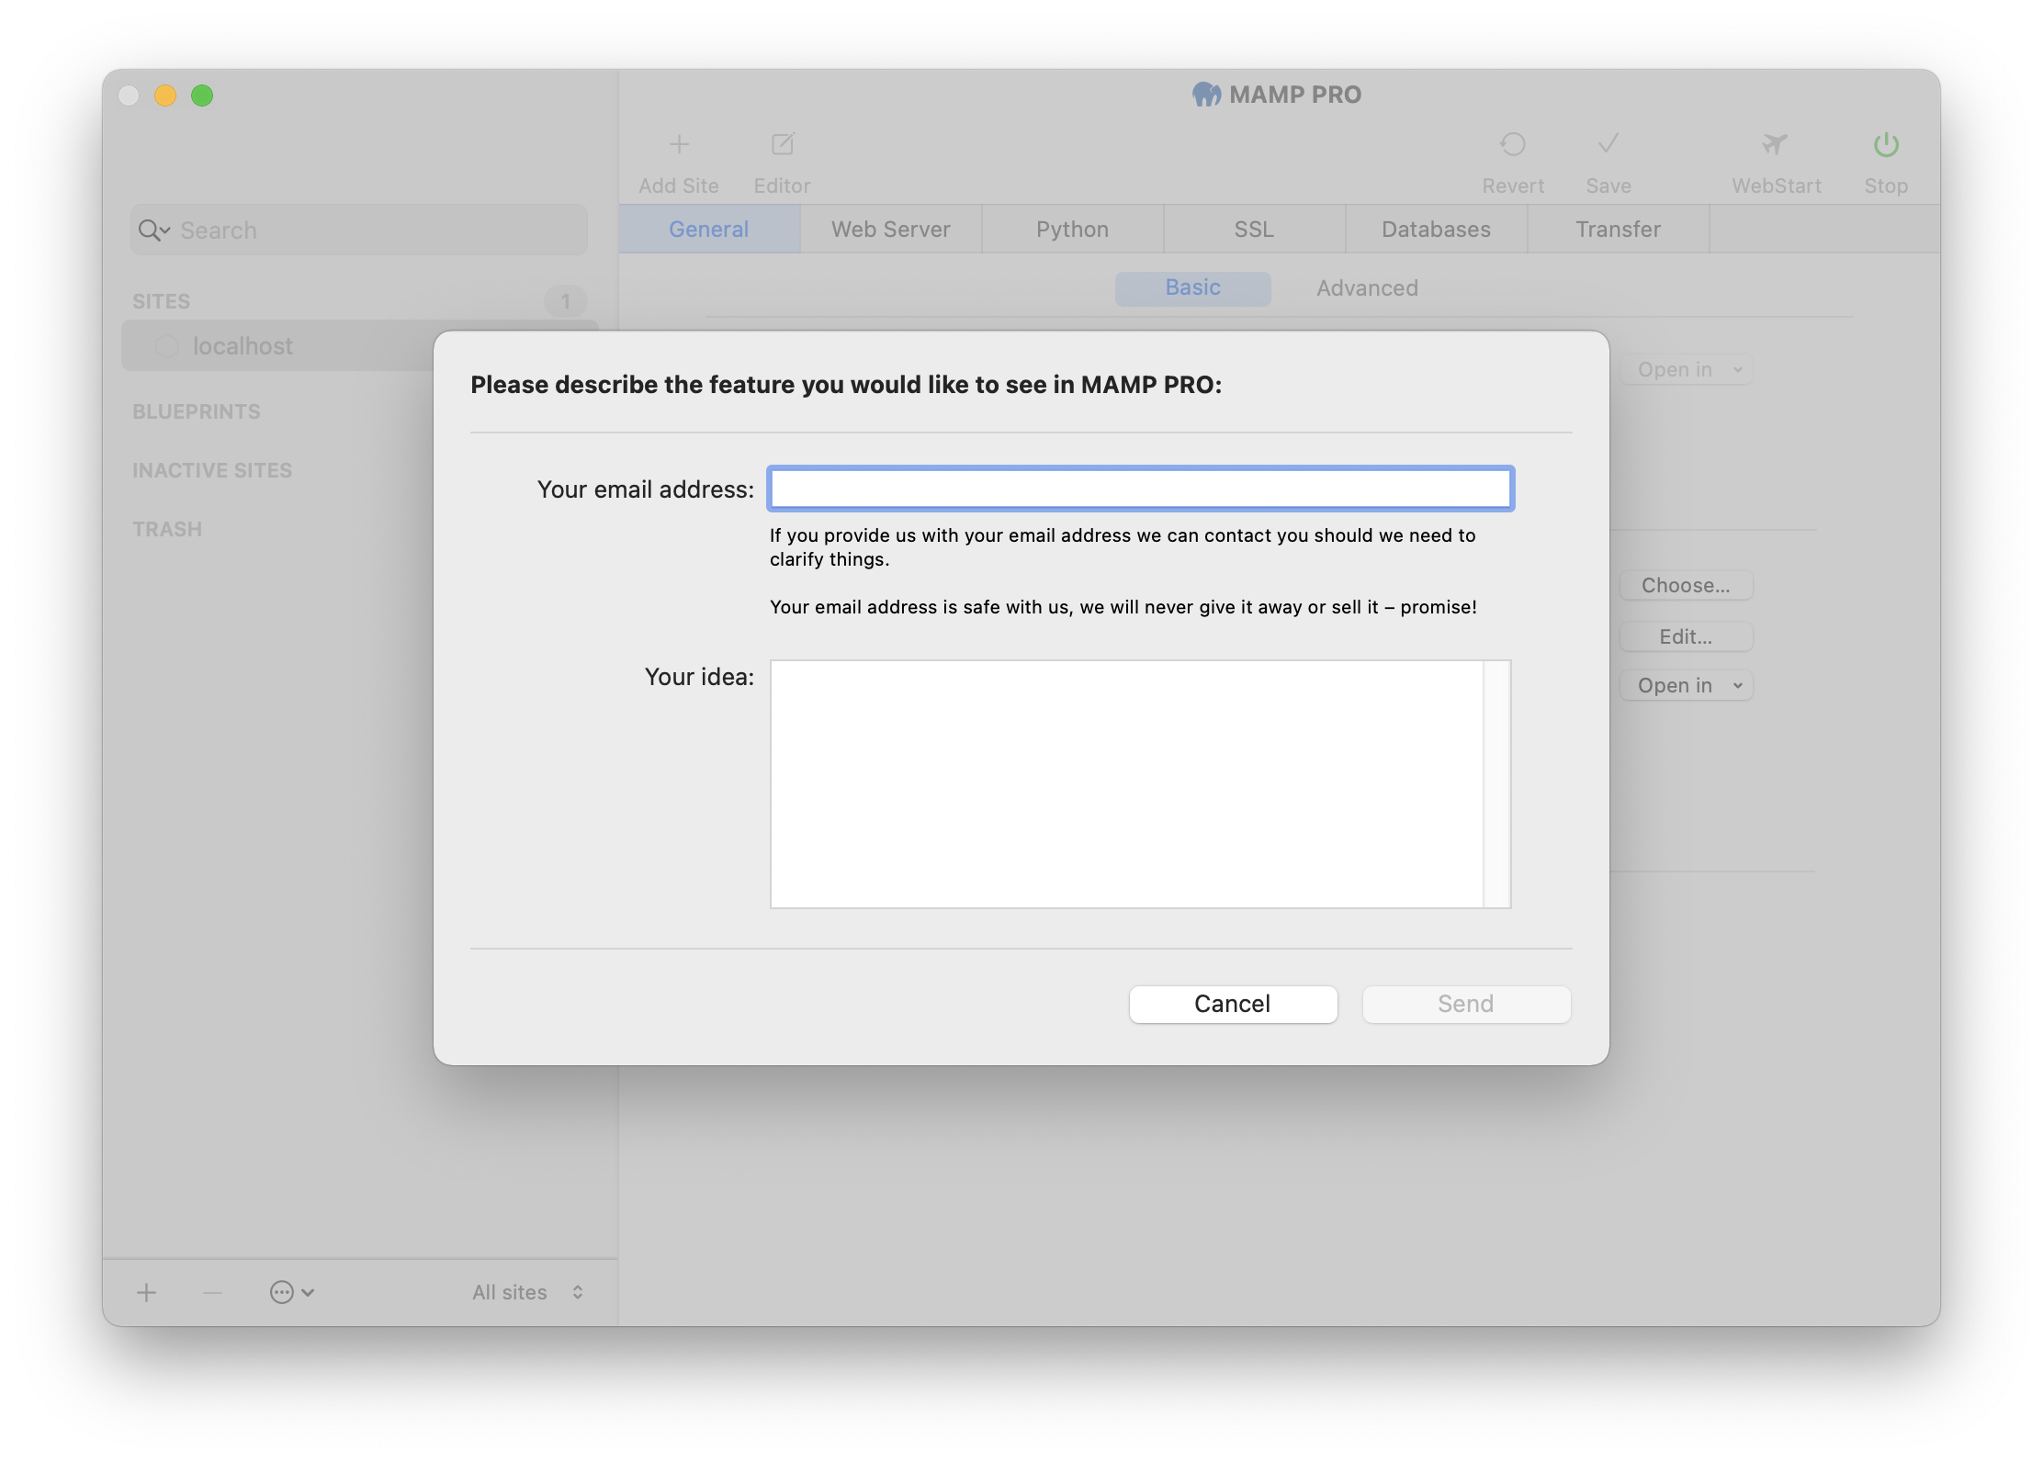Screen dimensions: 2043x1462
Task: Click the sidebar Search field
Action: 359,231
